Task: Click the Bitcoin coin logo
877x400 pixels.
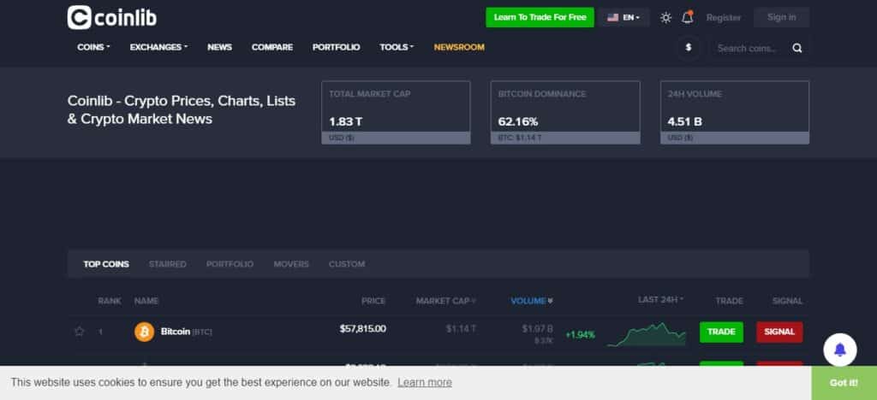Action: point(144,332)
